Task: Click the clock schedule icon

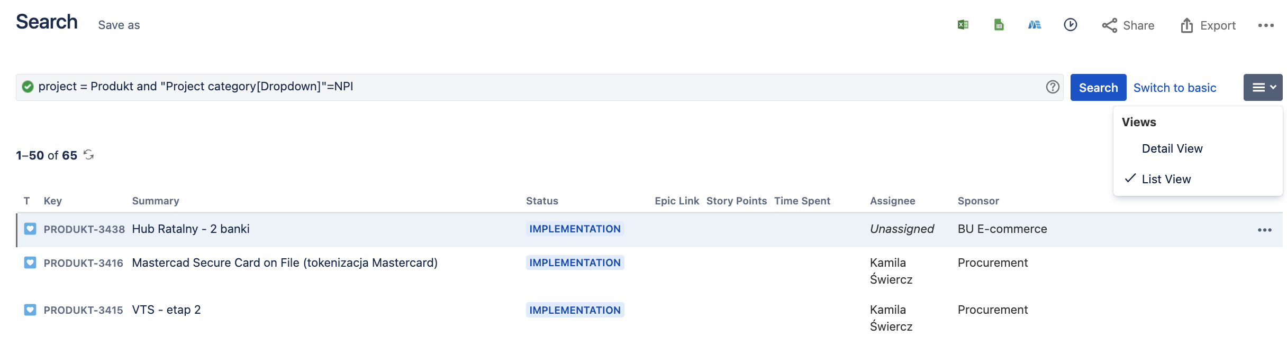Action: tap(1070, 25)
